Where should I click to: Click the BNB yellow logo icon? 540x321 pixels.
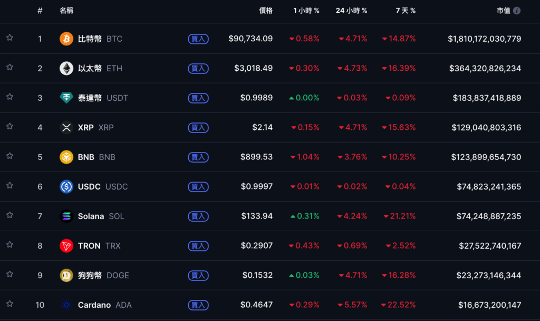coord(66,157)
